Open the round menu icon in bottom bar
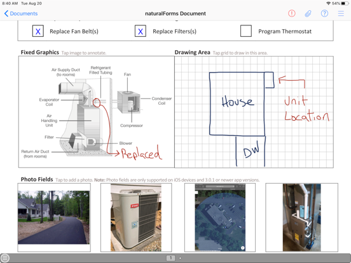 5,258
